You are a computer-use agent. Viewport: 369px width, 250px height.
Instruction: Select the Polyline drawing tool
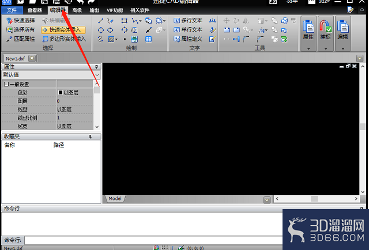click(x=135, y=21)
